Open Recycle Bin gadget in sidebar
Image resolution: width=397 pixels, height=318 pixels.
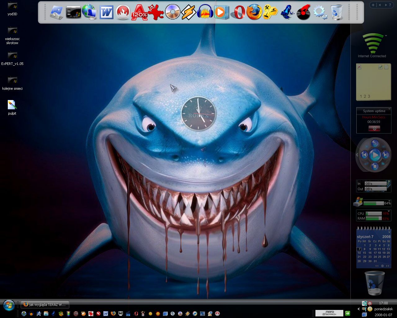coord(375,283)
